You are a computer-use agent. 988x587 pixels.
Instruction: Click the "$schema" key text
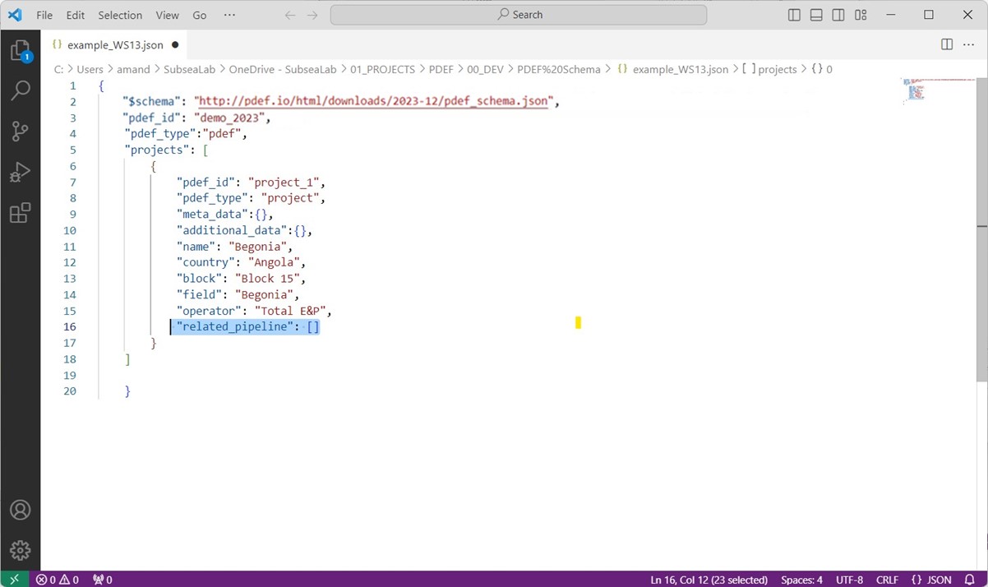[x=151, y=101]
